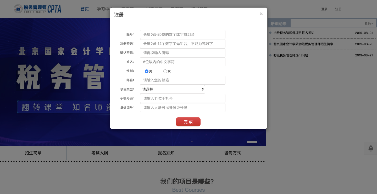Click the 身份证号 input field
Screen dimensions: 377x194
[182, 108]
